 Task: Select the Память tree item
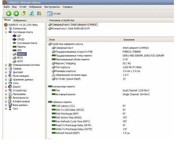21,47
